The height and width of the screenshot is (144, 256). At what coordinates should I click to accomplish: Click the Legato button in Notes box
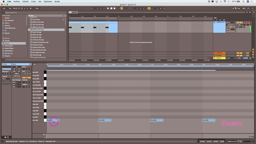17,74
